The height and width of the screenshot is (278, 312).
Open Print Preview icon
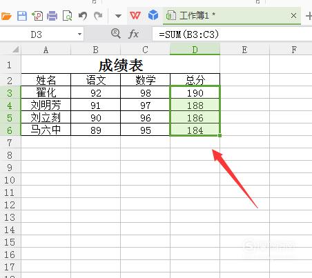pos(67,16)
